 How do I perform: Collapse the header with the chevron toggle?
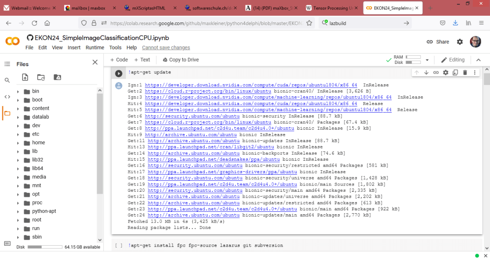pyautogui.click(x=477, y=60)
